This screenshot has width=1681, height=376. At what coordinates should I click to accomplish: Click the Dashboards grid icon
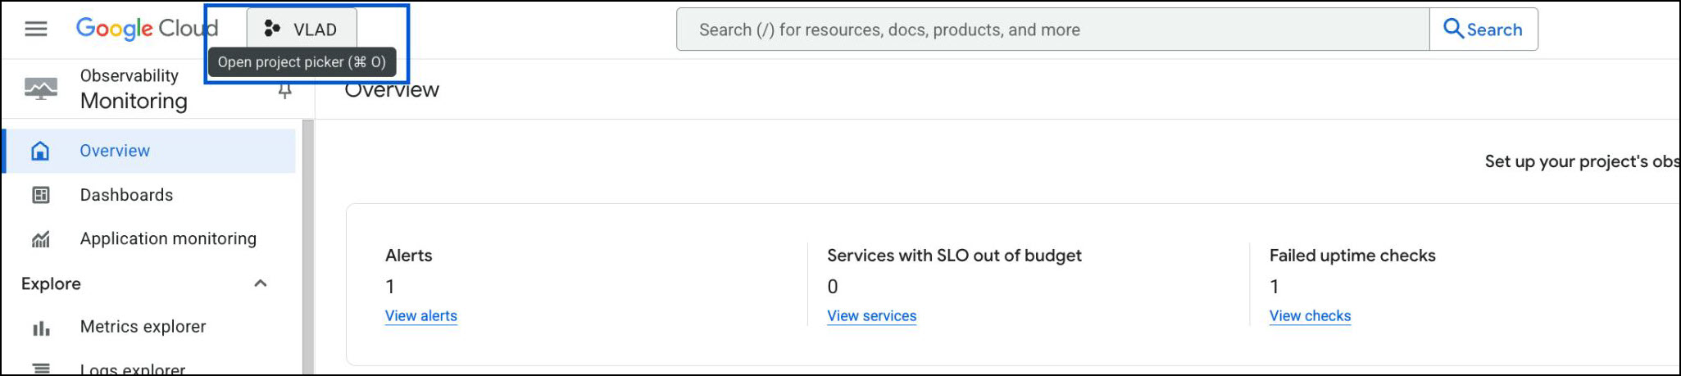click(x=40, y=195)
